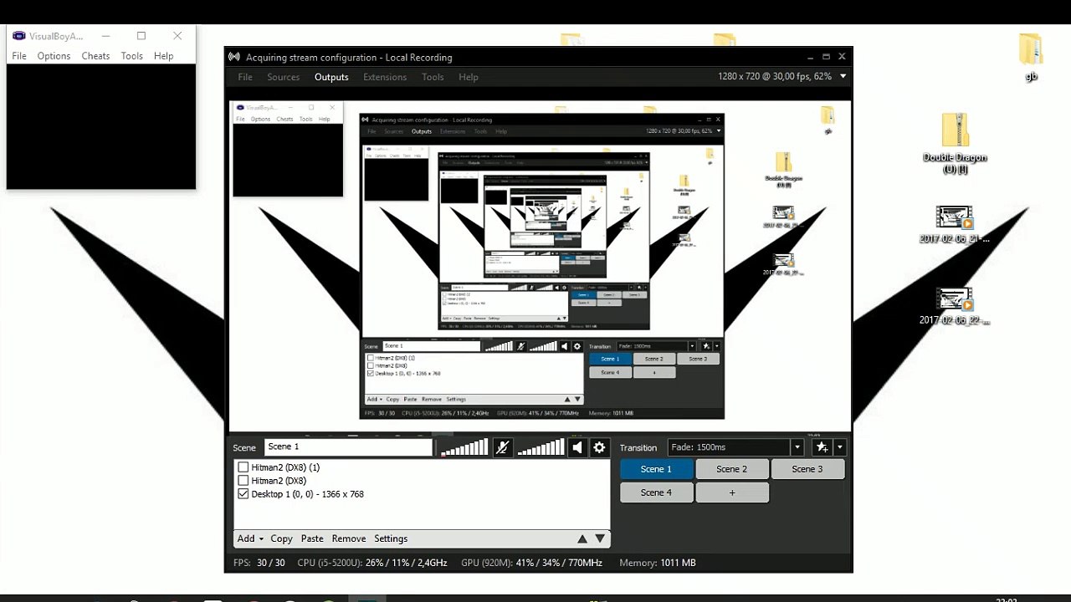Select the Hitman2 (DX8) (1) source row
Screen dimensions: 1071x602
tap(422, 467)
